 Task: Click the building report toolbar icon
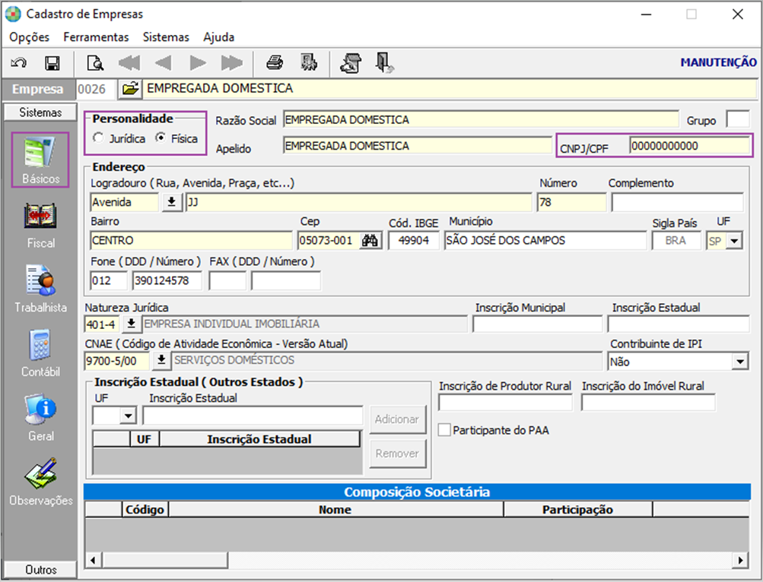[309, 63]
